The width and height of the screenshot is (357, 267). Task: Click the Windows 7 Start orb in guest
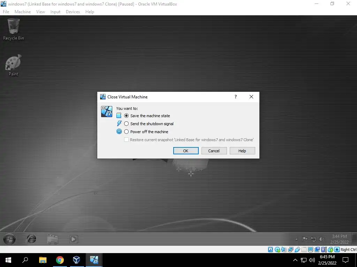9,239
